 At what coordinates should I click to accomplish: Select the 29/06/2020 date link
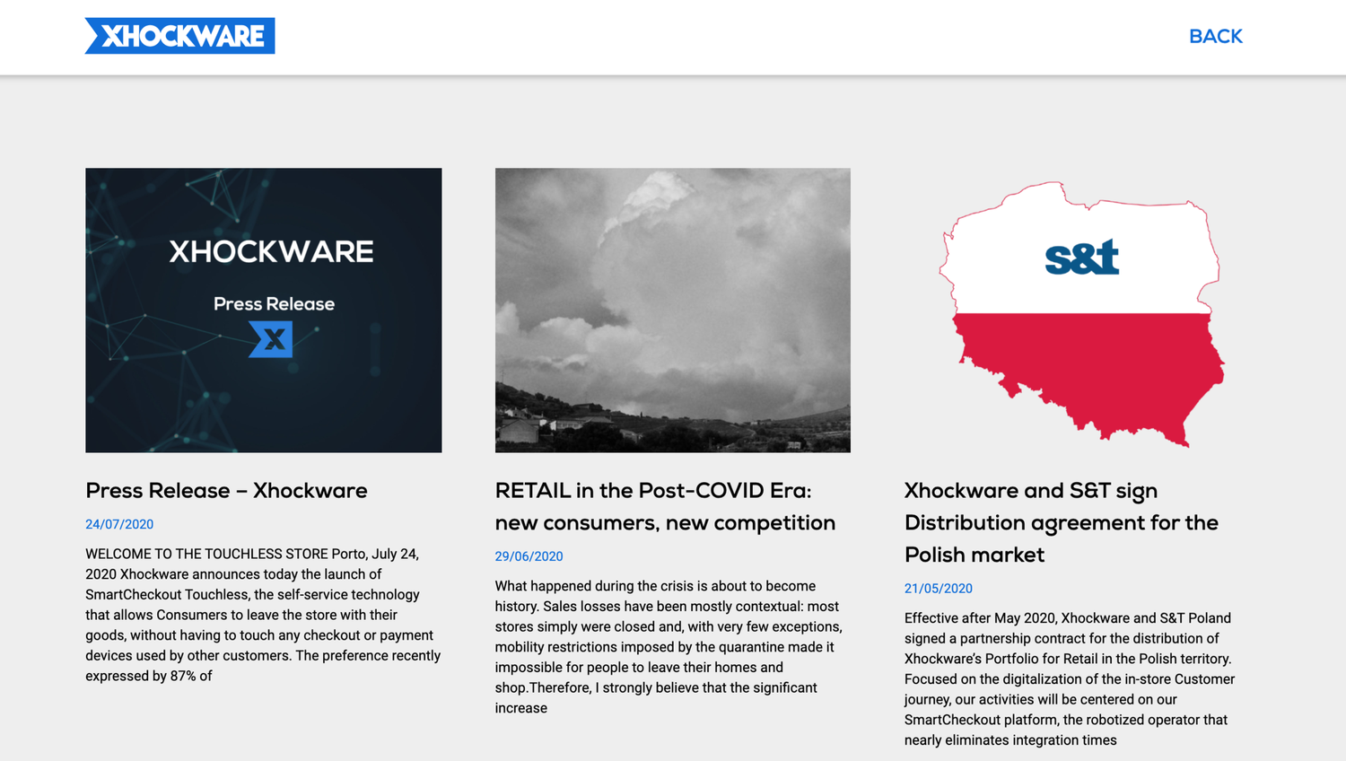(x=529, y=556)
